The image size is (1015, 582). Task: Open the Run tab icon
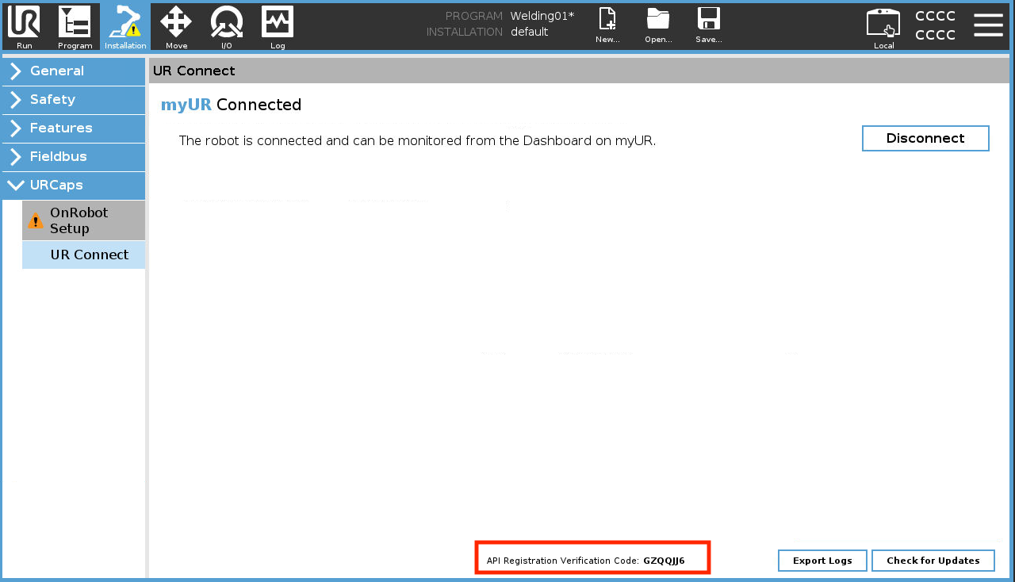click(24, 27)
